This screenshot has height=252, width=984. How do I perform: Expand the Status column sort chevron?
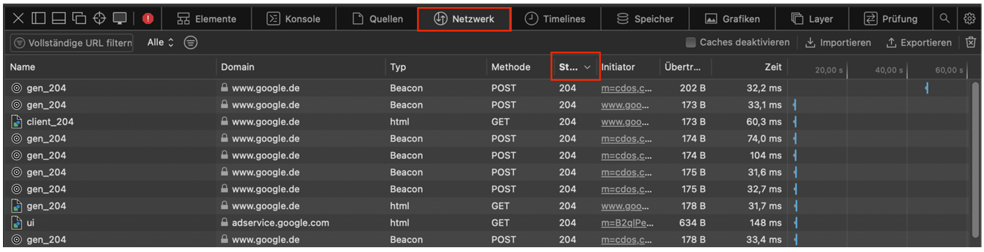(588, 67)
